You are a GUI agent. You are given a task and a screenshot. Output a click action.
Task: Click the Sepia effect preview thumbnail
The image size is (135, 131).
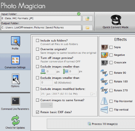pos(104,47)
